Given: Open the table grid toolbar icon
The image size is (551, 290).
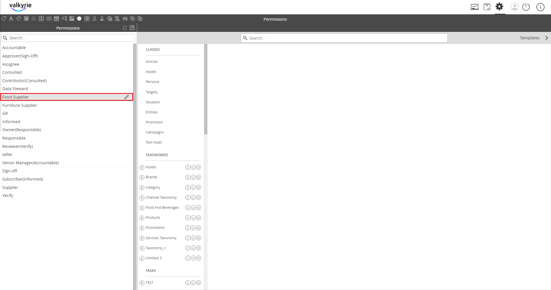Looking at the screenshot, I should (x=41, y=19).
